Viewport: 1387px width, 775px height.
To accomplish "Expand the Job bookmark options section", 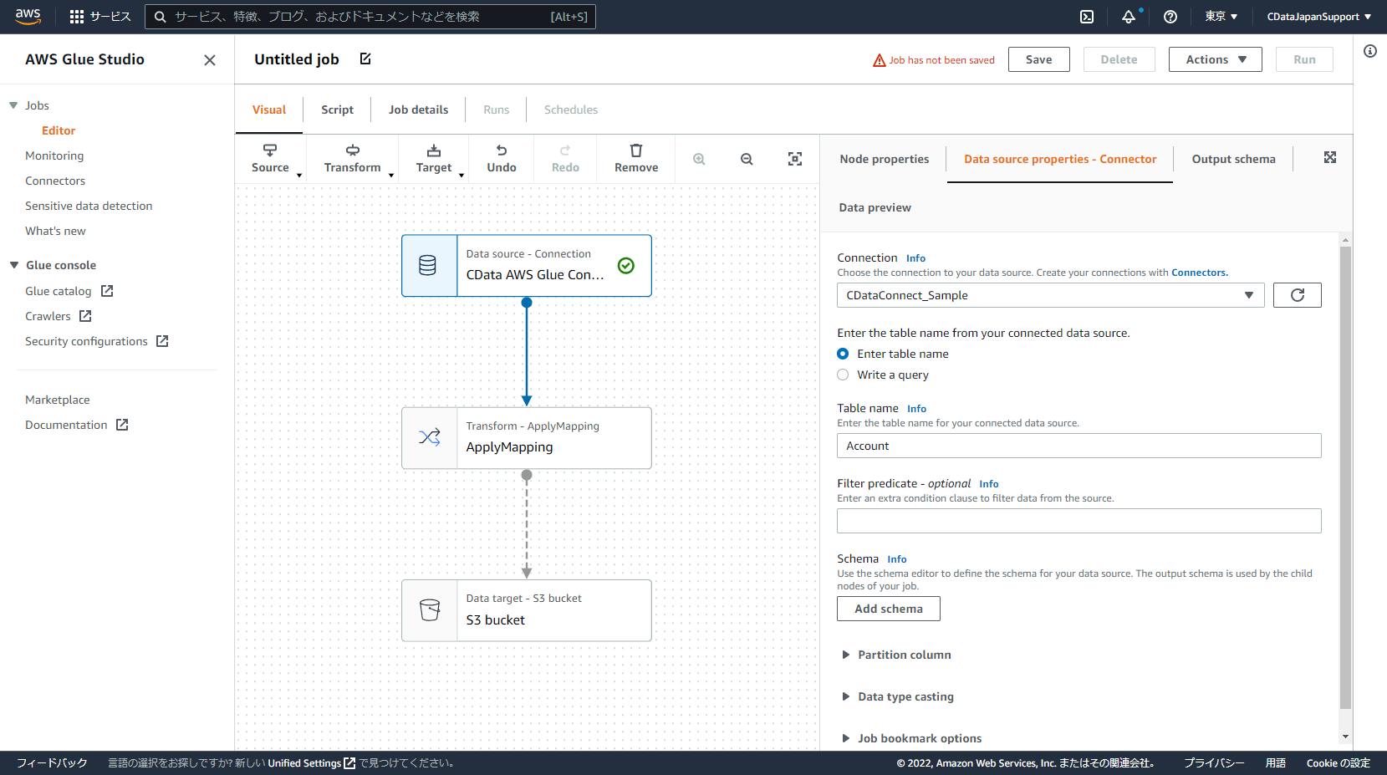I will coord(912,738).
